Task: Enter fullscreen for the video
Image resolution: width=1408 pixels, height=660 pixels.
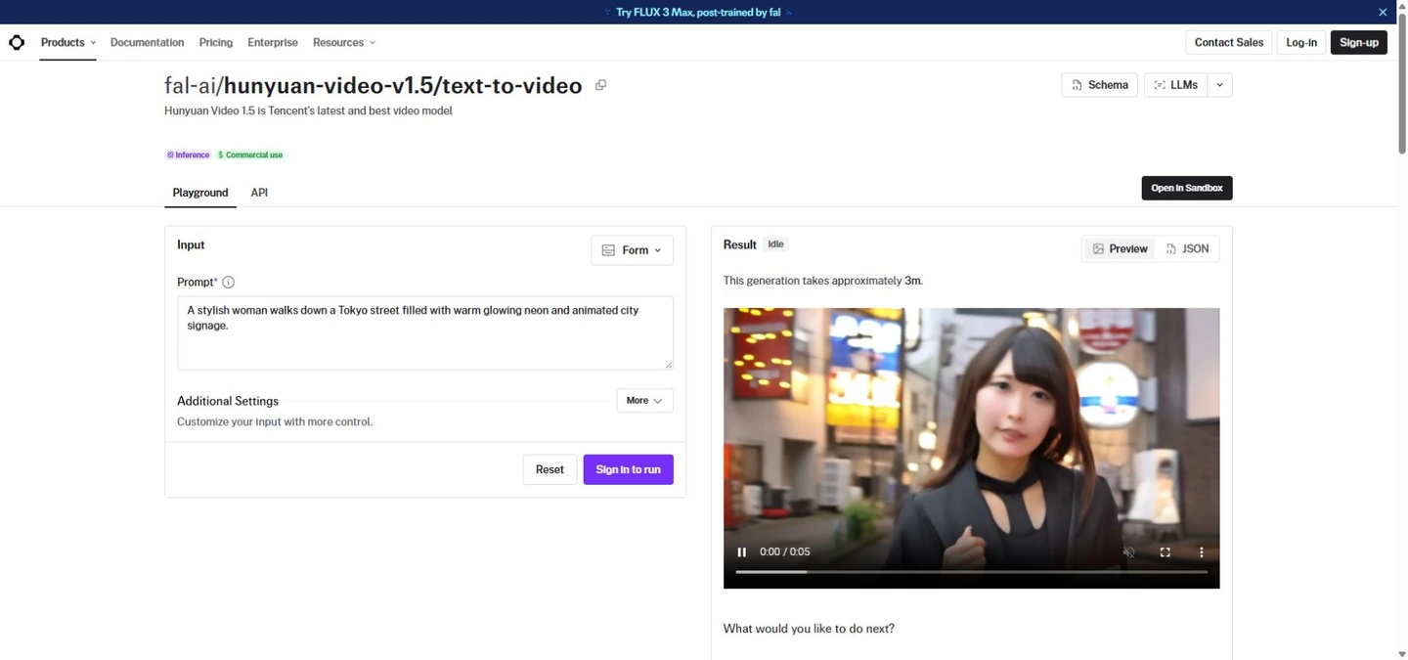Action: (x=1165, y=552)
